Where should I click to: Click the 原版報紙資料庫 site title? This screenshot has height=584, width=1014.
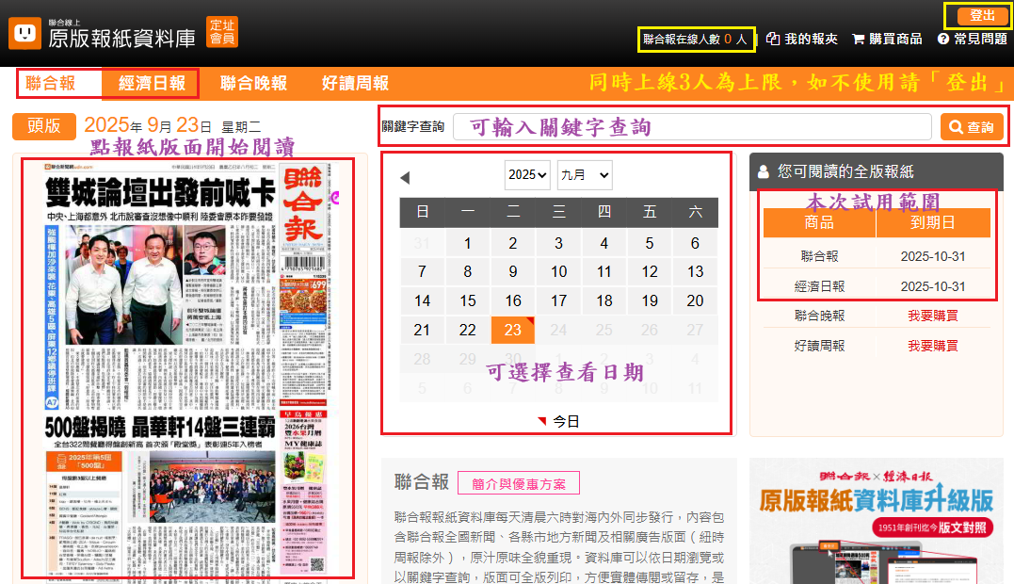tap(121, 39)
